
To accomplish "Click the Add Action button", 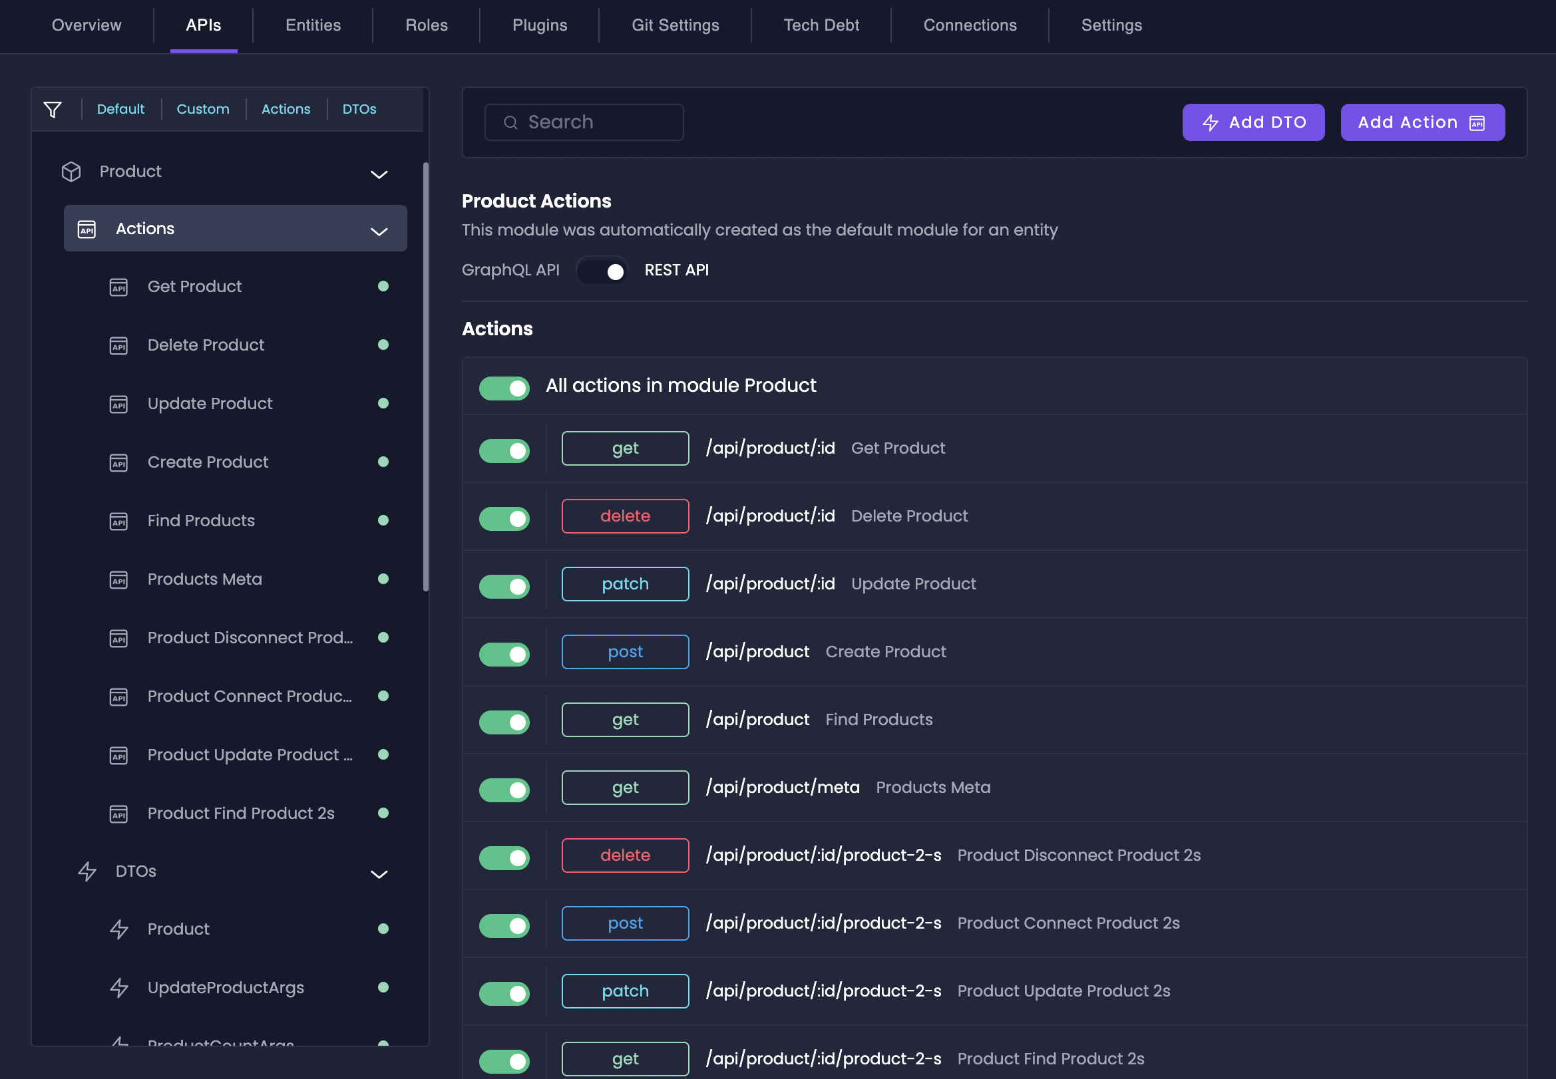I will [x=1422, y=122].
